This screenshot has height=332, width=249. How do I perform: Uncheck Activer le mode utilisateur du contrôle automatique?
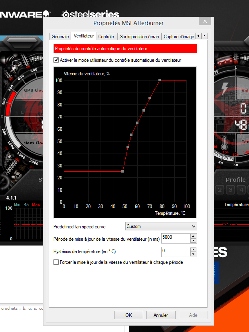point(56,60)
